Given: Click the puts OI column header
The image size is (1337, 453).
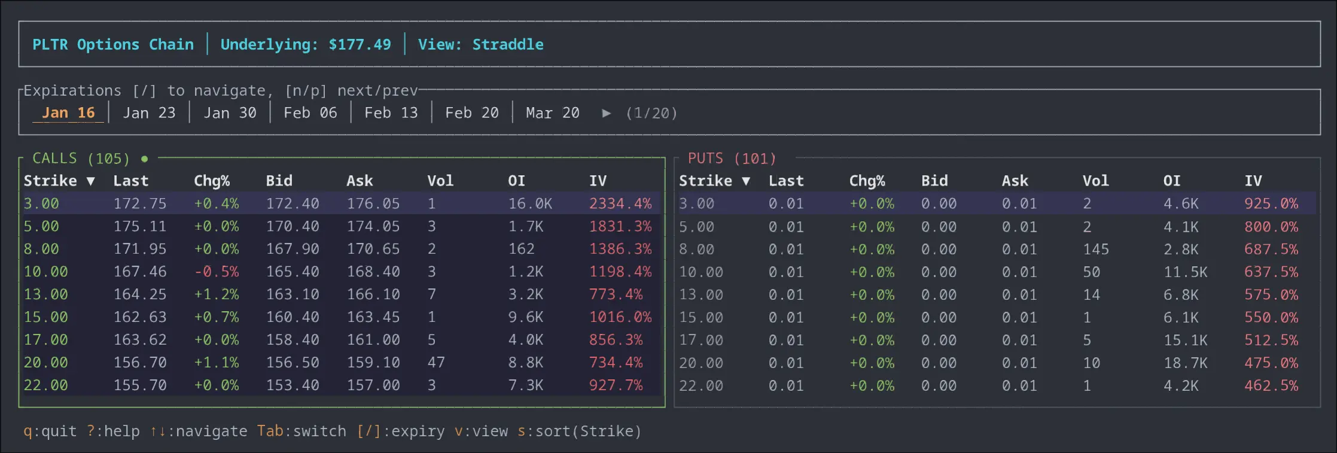Looking at the screenshot, I should click(1172, 181).
